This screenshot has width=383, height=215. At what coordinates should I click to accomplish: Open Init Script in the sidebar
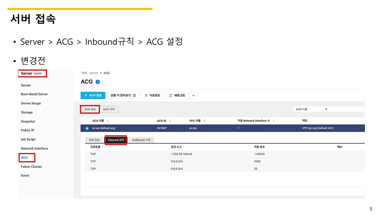[28, 139]
